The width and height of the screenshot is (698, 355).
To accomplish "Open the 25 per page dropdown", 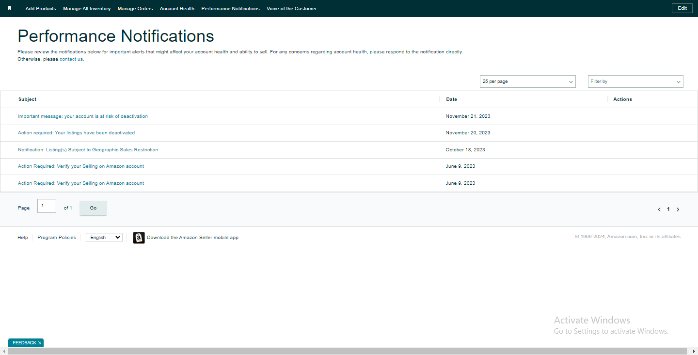I will click(x=528, y=81).
